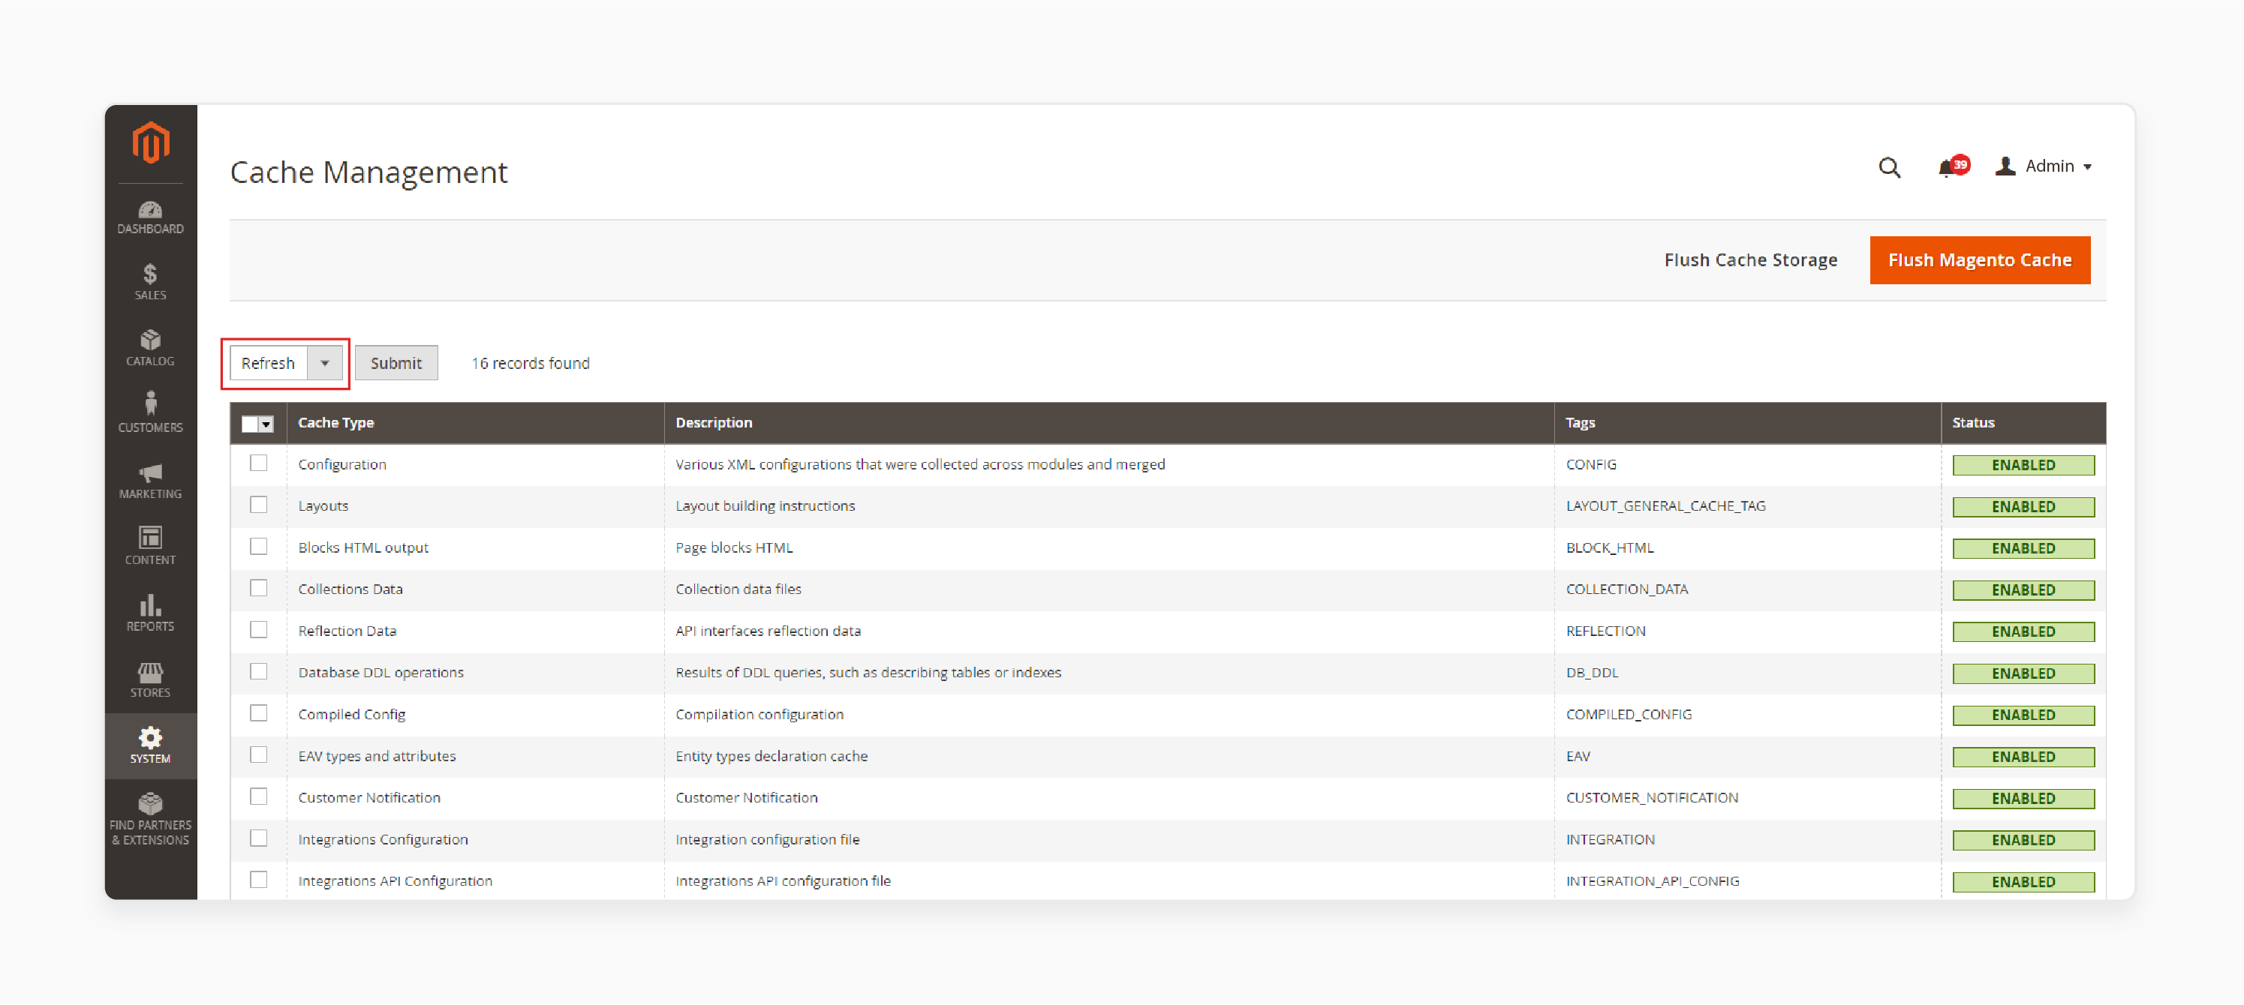This screenshot has width=2244, height=1005.
Task: Tick the EAV types and attributes checkbox
Action: [x=259, y=755]
